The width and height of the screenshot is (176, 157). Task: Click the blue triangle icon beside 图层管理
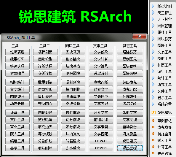(x=153, y=26)
